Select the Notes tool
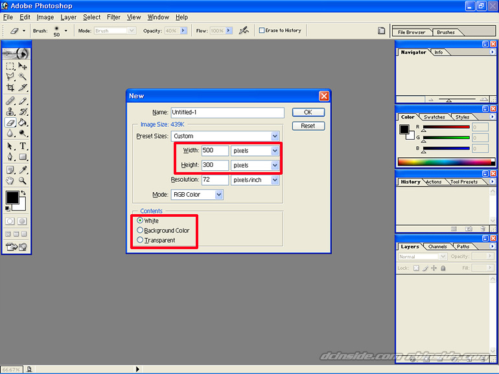 [x=10, y=170]
